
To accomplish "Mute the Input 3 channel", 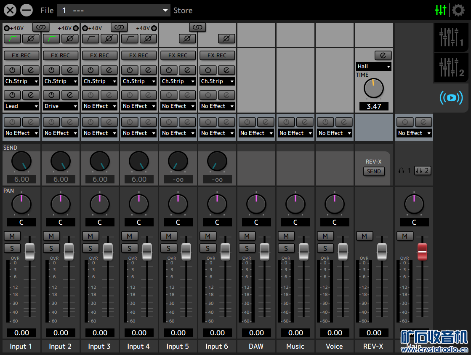I will (90, 236).
